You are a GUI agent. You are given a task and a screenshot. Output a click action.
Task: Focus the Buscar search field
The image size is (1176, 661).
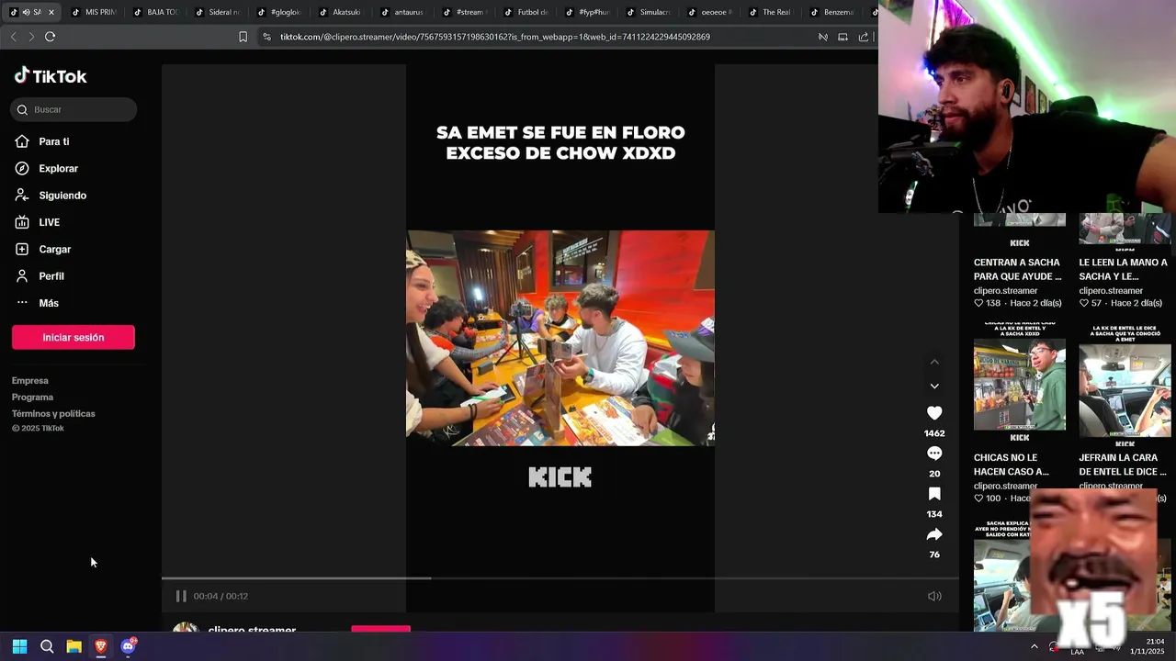coord(73,109)
